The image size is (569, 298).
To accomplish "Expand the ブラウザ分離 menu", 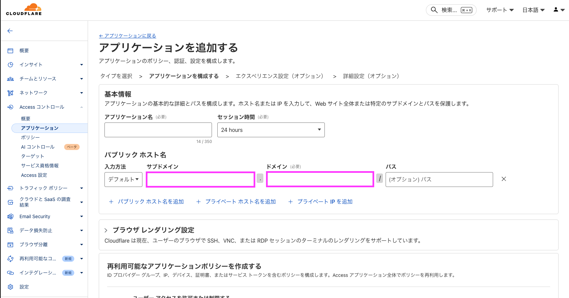I will tap(82, 245).
